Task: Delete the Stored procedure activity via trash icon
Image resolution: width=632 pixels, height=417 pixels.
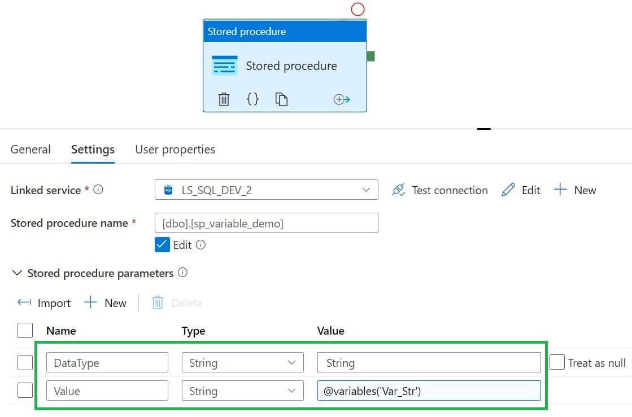Action: click(x=224, y=99)
